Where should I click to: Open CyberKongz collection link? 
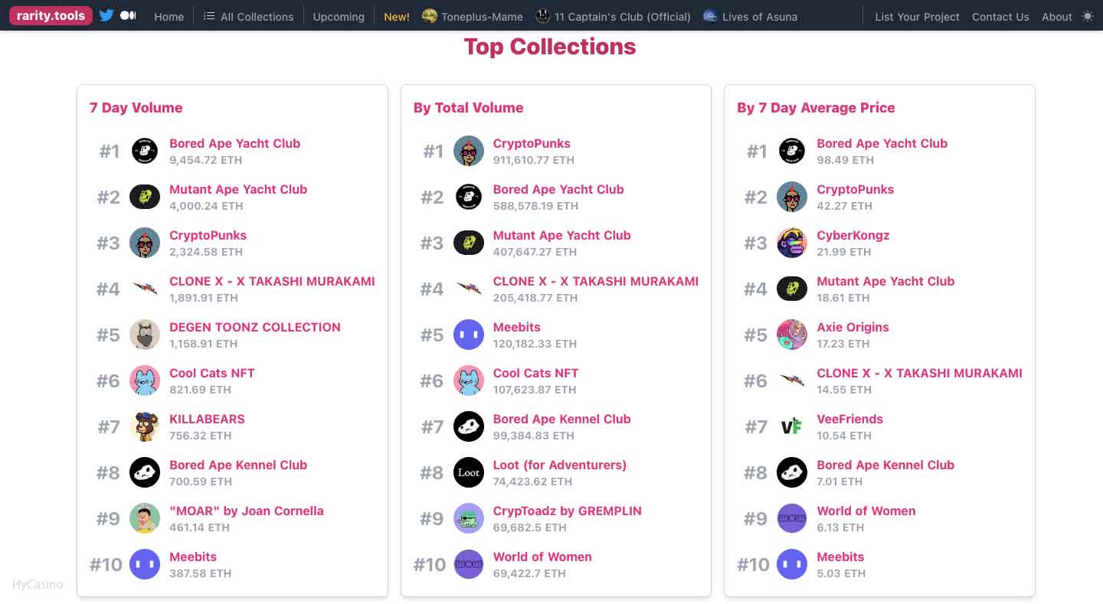[853, 235]
